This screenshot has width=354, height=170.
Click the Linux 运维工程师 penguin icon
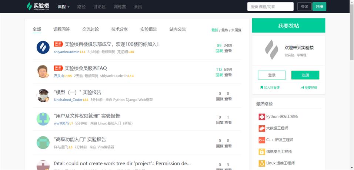pyautogui.click(x=262, y=163)
